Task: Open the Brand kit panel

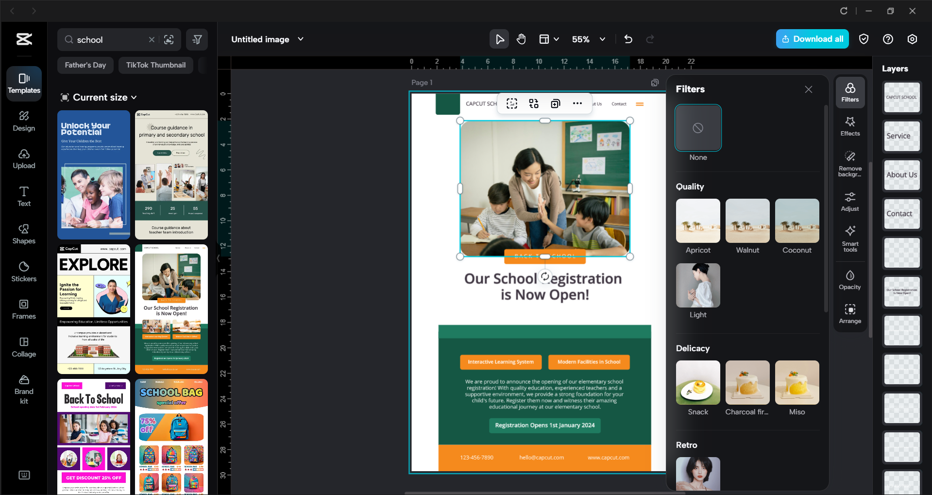Action: 23,387
